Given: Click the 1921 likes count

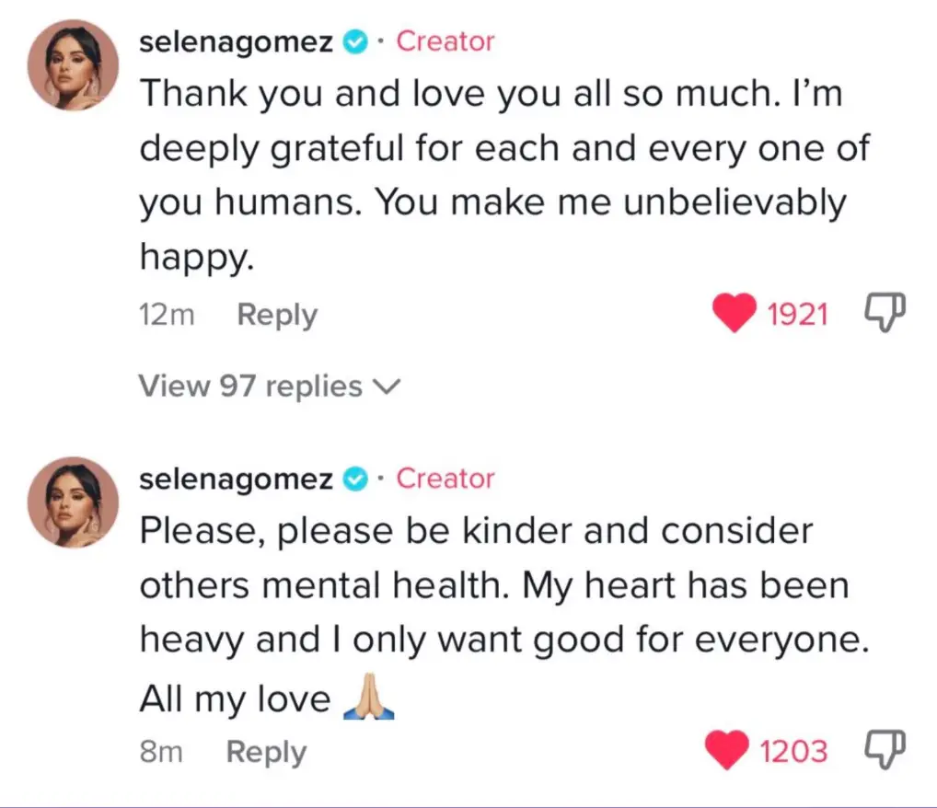Looking at the screenshot, I should click(797, 315).
